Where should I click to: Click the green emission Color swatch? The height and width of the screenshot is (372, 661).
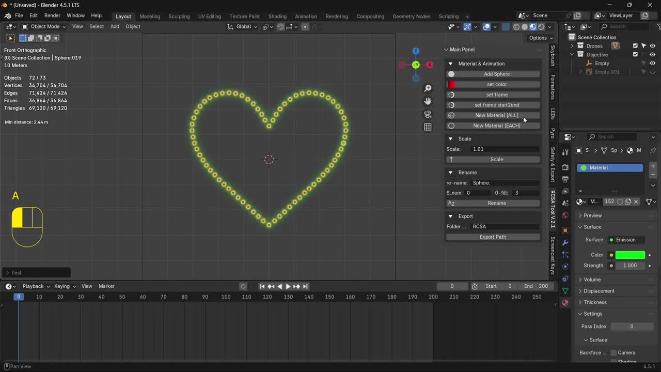tap(630, 255)
